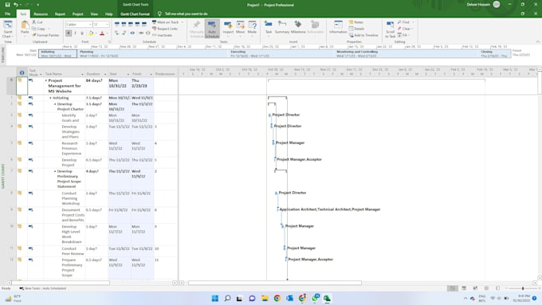The width and height of the screenshot is (542, 305).
Task: Click the Help tab
Action: (109, 14)
